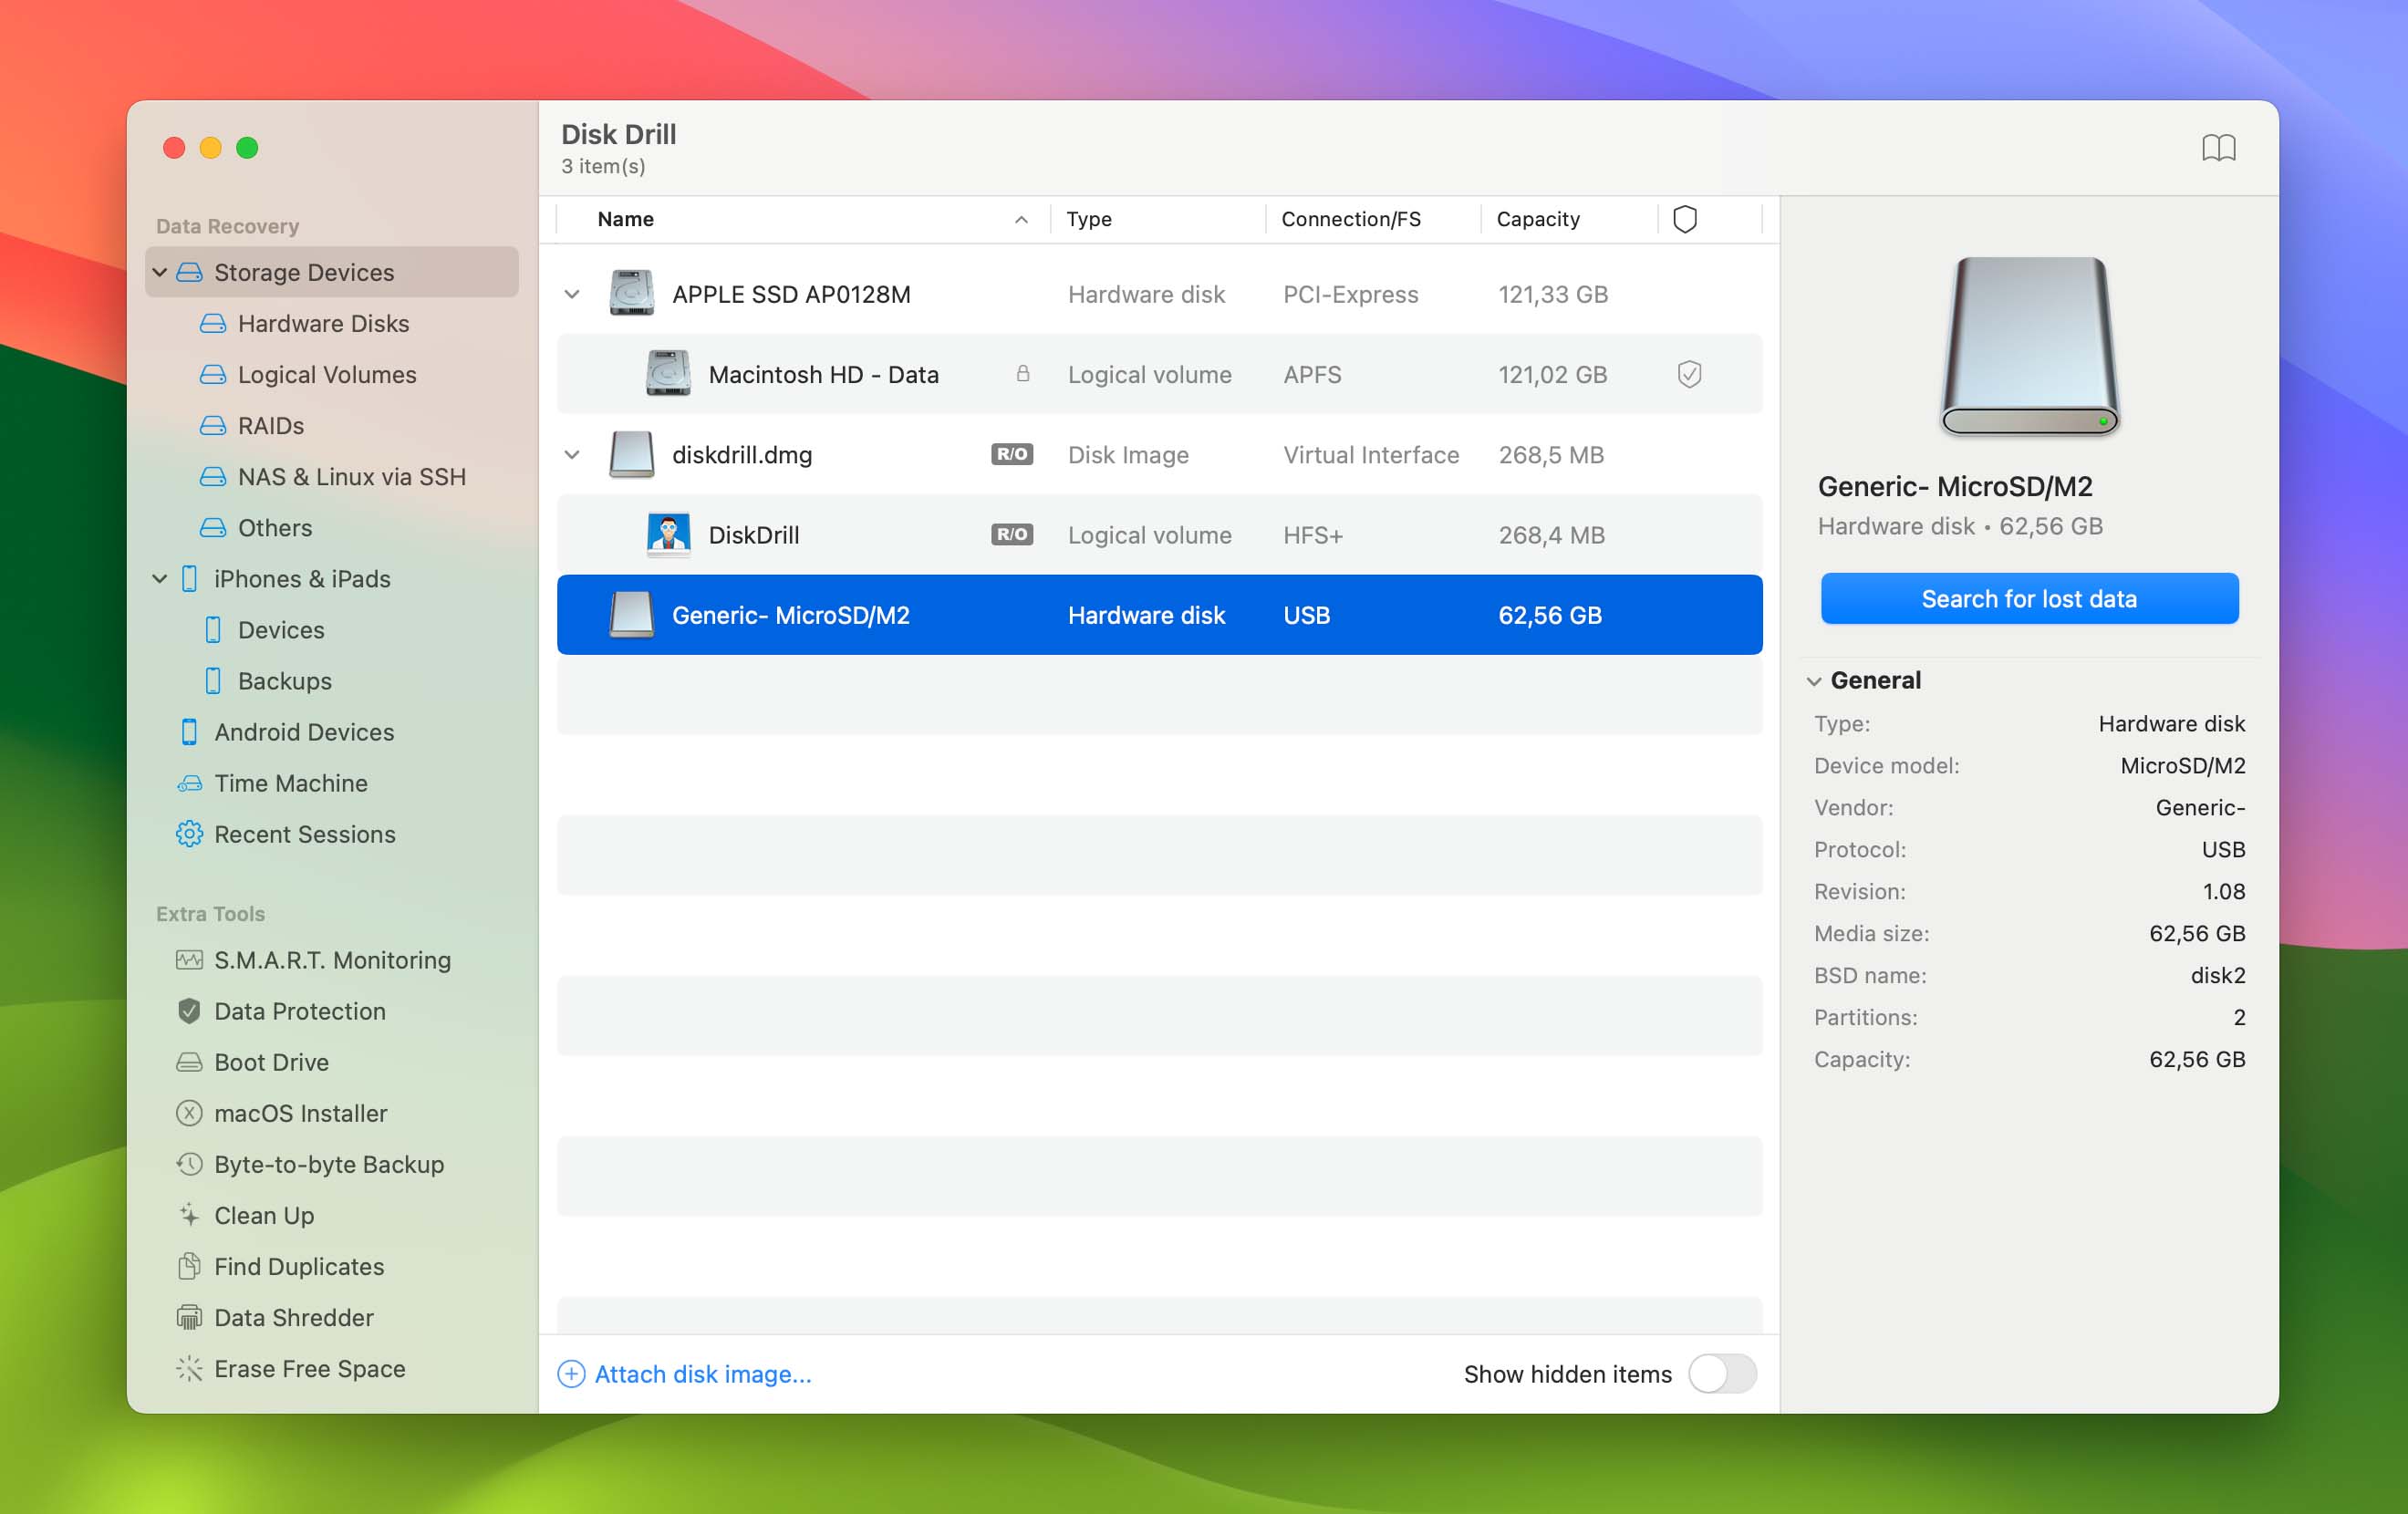Click the Erase Free Space sidebar icon

pos(189,1368)
